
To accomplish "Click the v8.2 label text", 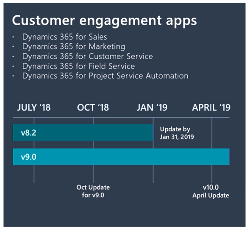I will [28, 133].
